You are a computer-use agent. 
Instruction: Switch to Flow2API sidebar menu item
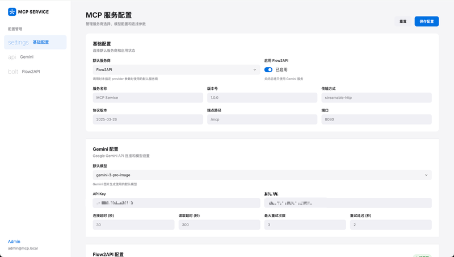pos(31,72)
